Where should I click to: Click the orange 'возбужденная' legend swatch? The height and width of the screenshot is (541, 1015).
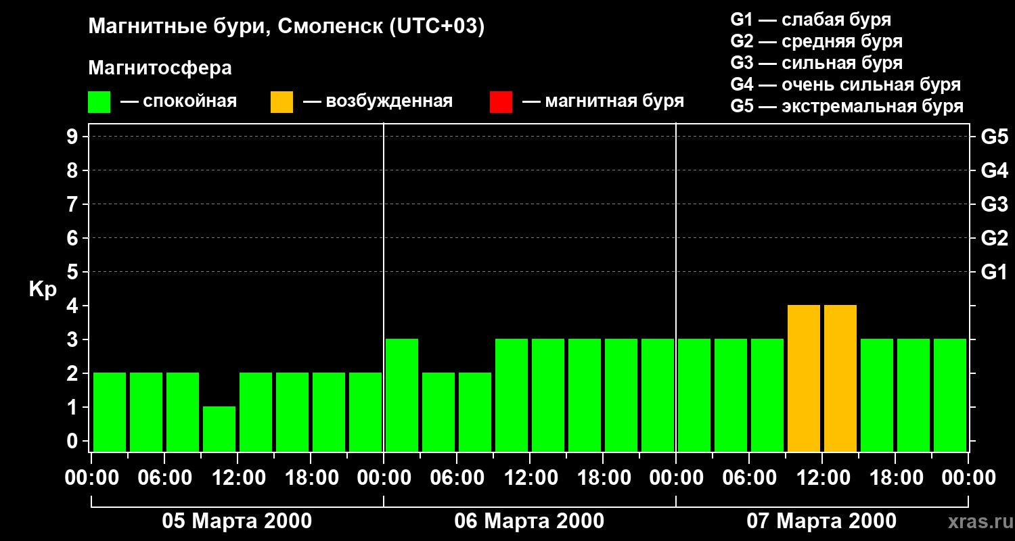coord(281,102)
